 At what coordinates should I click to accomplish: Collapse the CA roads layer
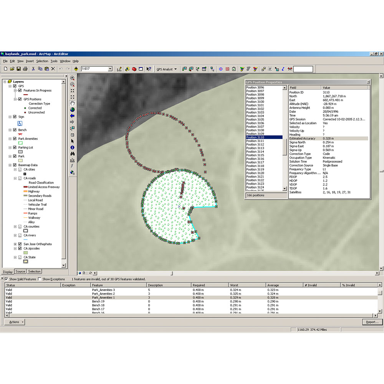click(15, 178)
